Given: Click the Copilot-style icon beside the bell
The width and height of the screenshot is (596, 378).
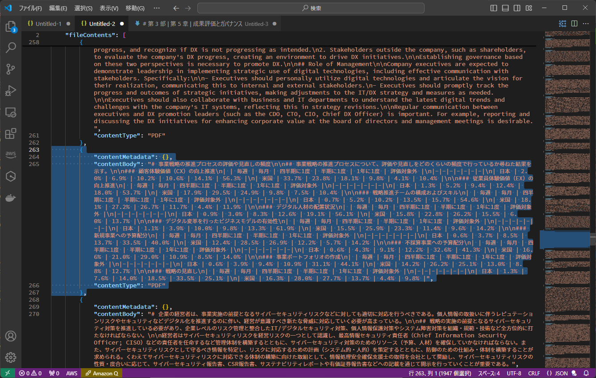Looking at the screenshot, I should point(574,373).
